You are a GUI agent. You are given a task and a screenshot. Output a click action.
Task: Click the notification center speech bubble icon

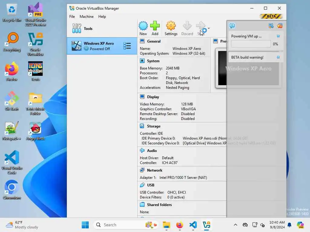tap(232, 26)
